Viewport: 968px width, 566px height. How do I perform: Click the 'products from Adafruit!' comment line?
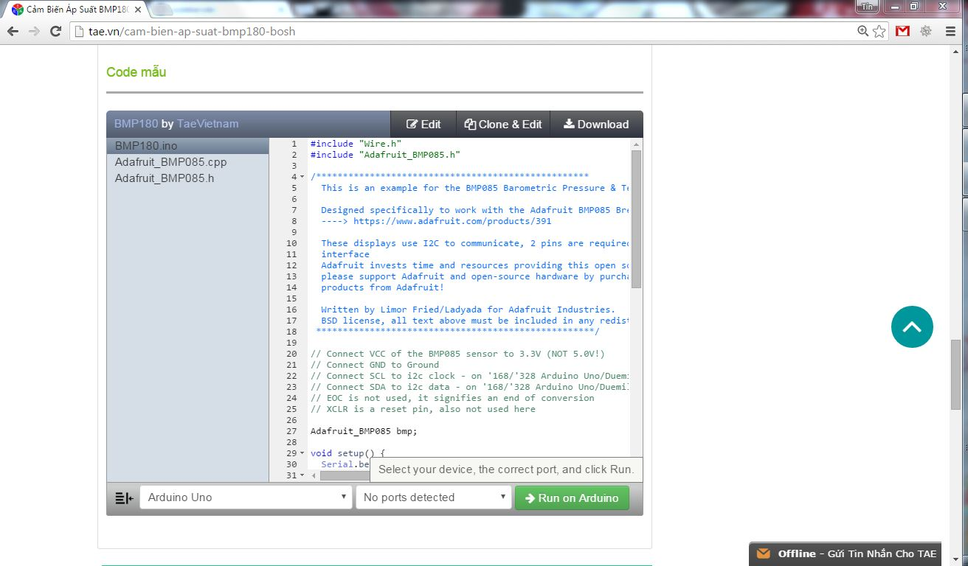(382, 287)
